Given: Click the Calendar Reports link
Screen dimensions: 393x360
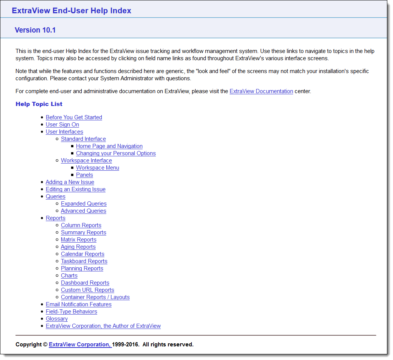Looking at the screenshot, I should (x=83, y=254).
